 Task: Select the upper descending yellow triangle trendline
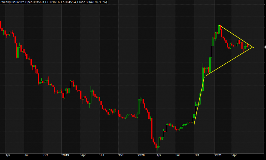tap(236, 36)
